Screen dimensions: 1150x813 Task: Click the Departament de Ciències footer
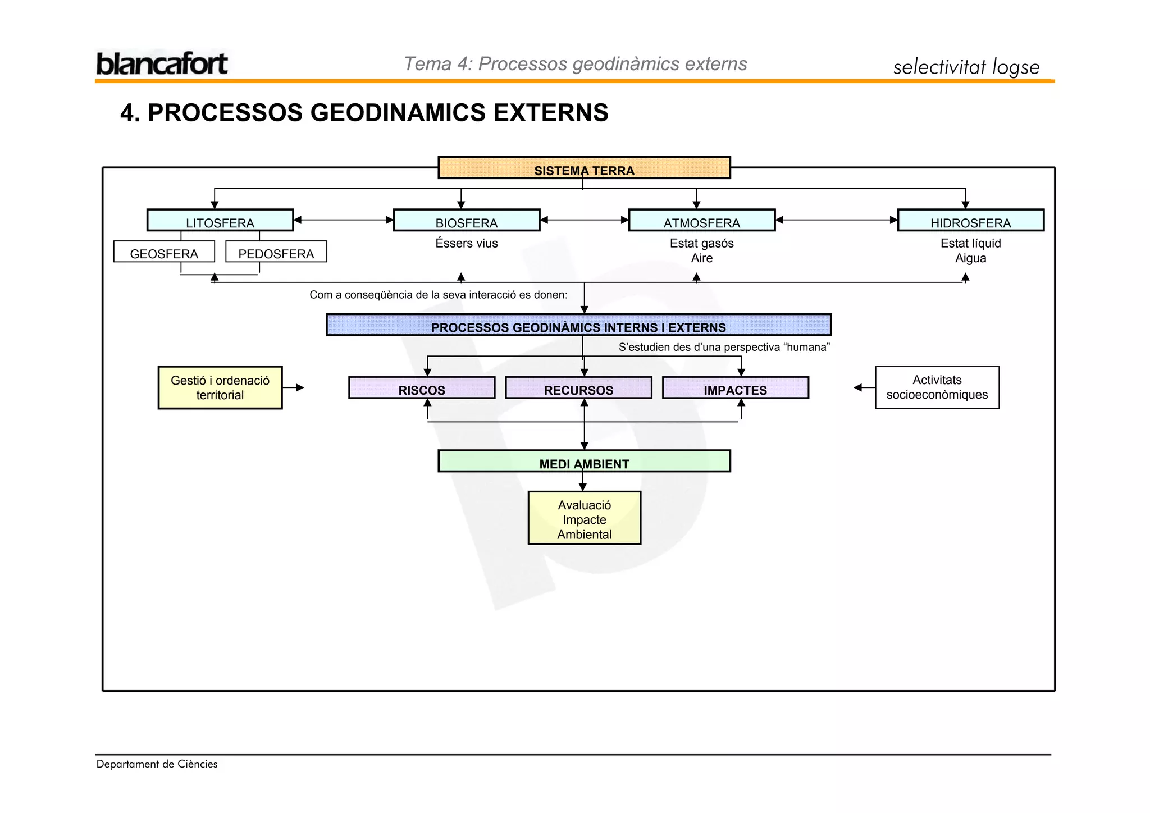pyautogui.click(x=157, y=764)
